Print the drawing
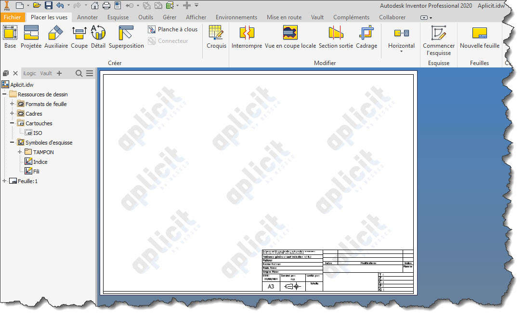 (x=106, y=5)
